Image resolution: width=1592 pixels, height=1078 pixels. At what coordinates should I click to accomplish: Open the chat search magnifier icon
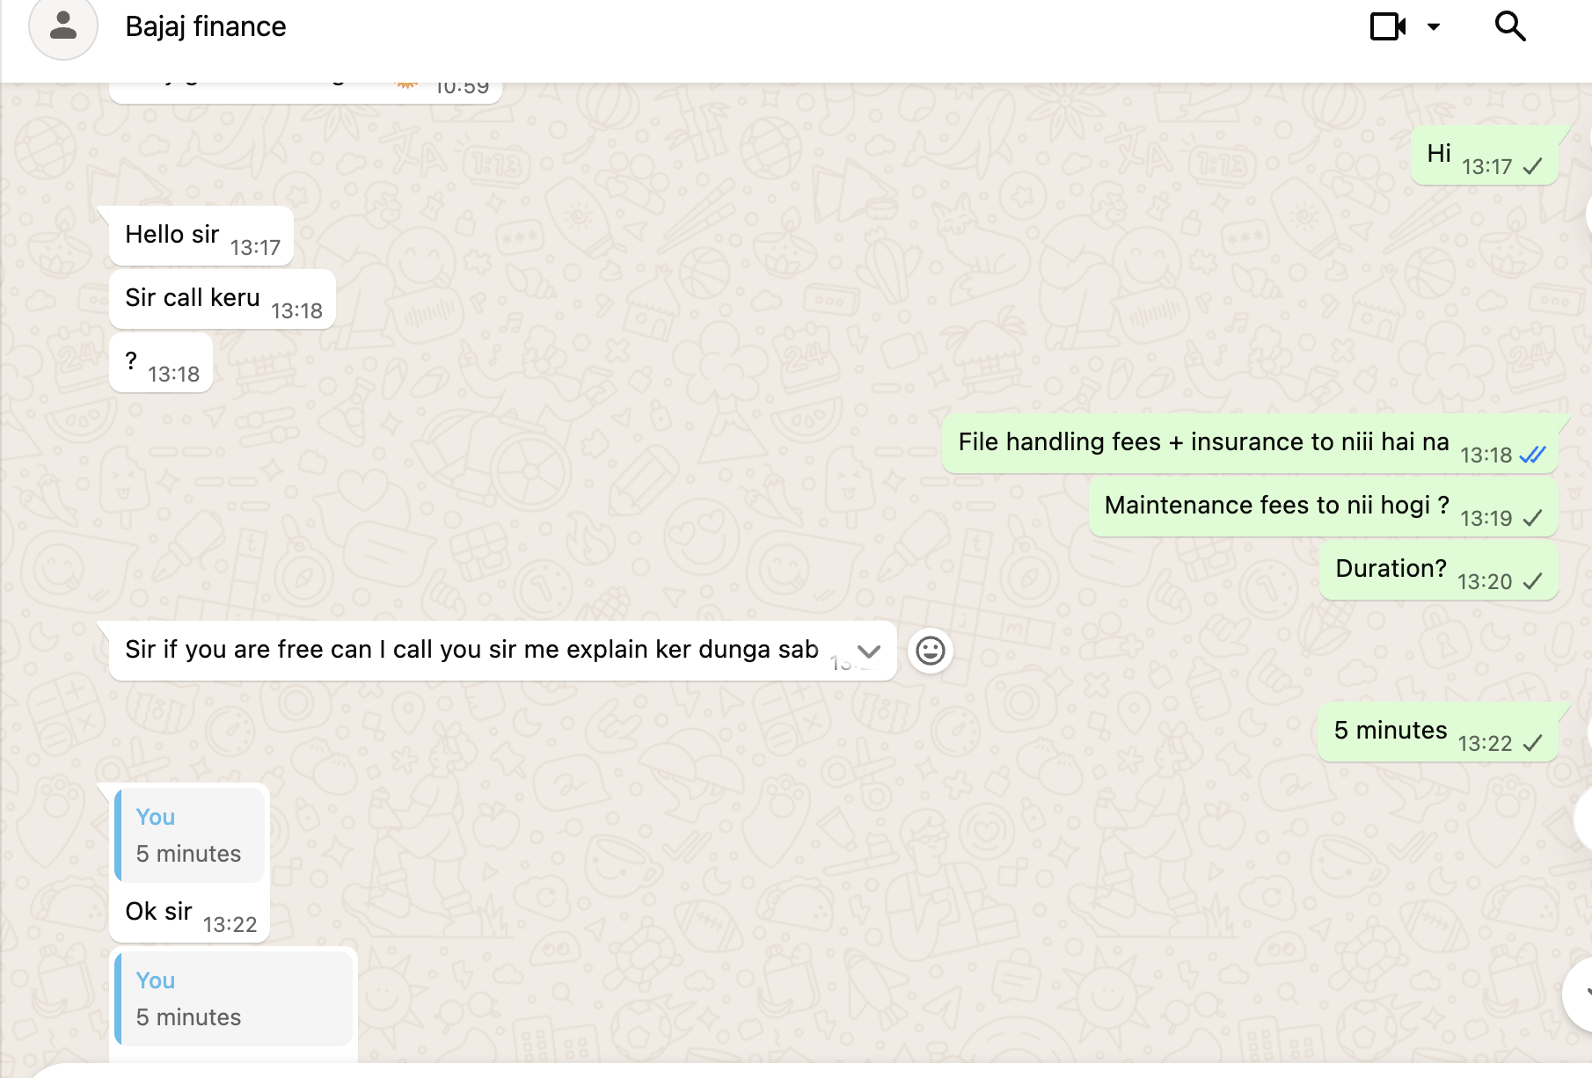[x=1509, y=26]
